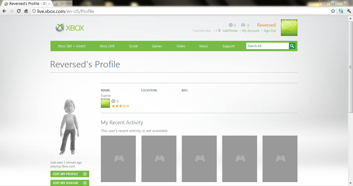The image size is (353, 186).
Task: Click the first recent activity game tile
Action: click(x=118, y=159)
